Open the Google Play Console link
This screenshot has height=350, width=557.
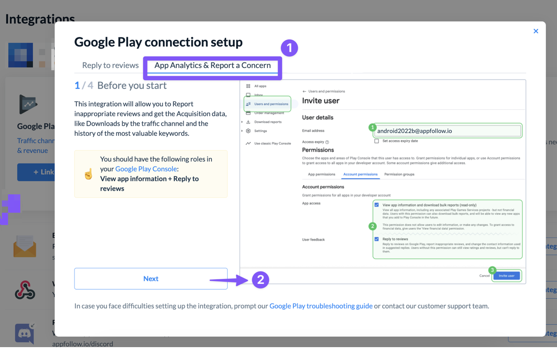146,169
